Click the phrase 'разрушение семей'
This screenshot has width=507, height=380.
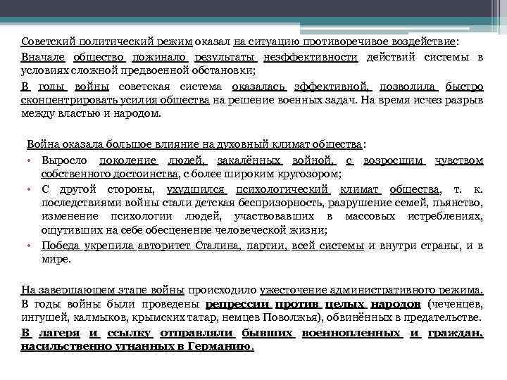[377, 203]
